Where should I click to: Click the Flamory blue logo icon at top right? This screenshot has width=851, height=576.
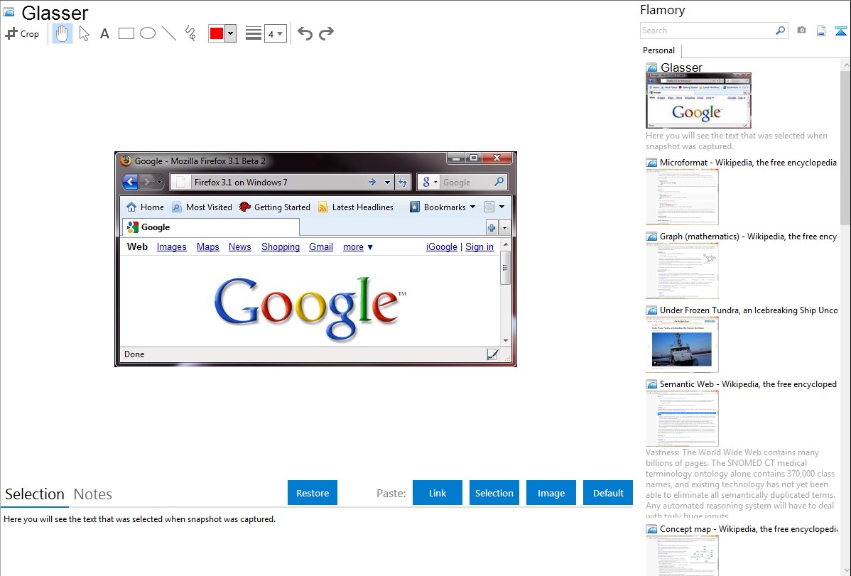[x=840, y=31]
